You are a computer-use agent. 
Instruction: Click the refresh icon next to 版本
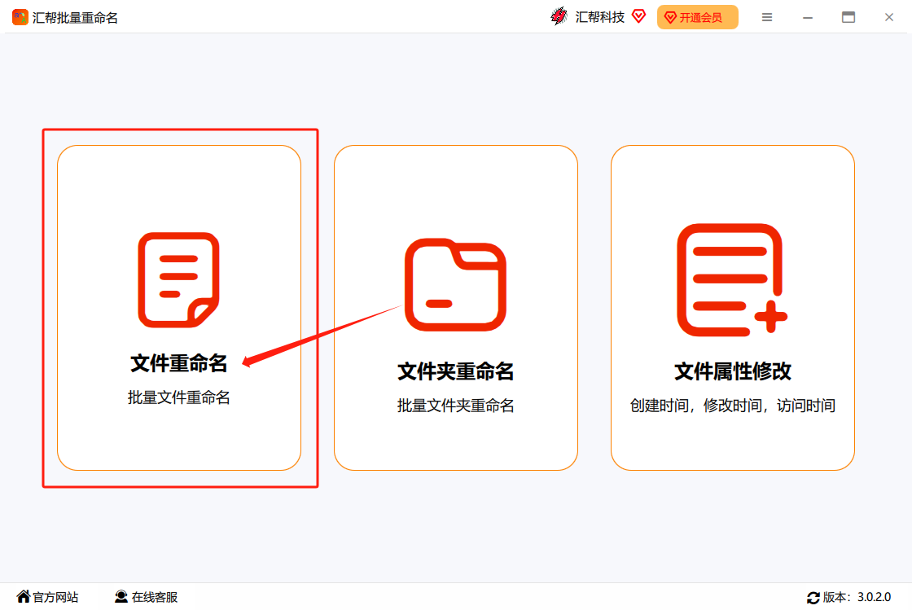[x=813, y=597]
